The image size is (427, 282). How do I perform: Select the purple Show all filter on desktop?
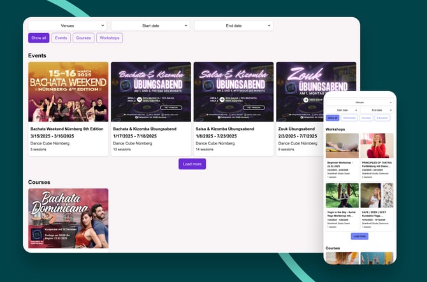pos(38,38)
